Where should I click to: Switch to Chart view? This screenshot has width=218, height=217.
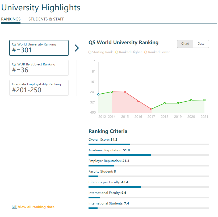tap(185, 44)
